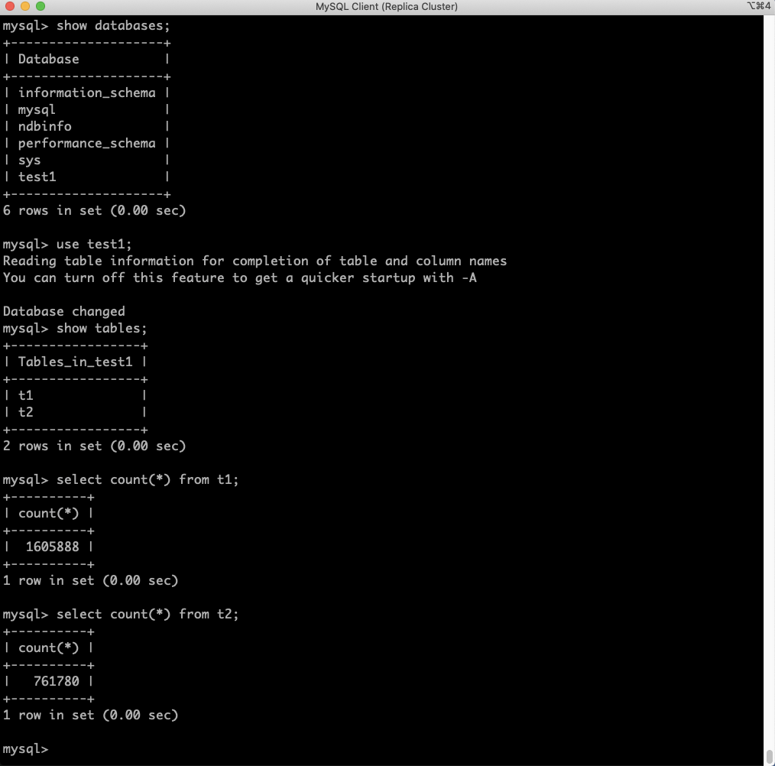Click the green zoom window button
775x766 pixels.
(x=41, y=6)
